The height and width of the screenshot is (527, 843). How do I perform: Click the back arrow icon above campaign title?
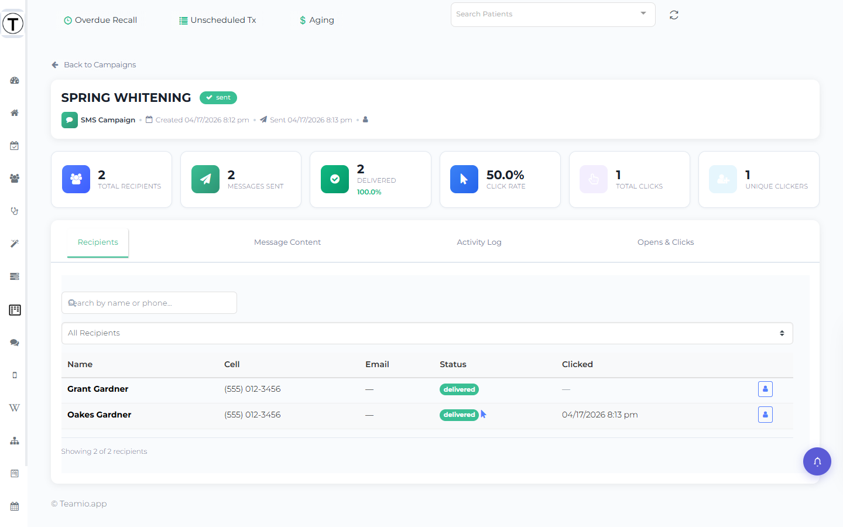(x=55, y=65)
